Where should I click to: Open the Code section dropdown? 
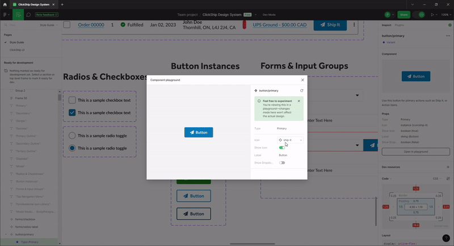386,178
